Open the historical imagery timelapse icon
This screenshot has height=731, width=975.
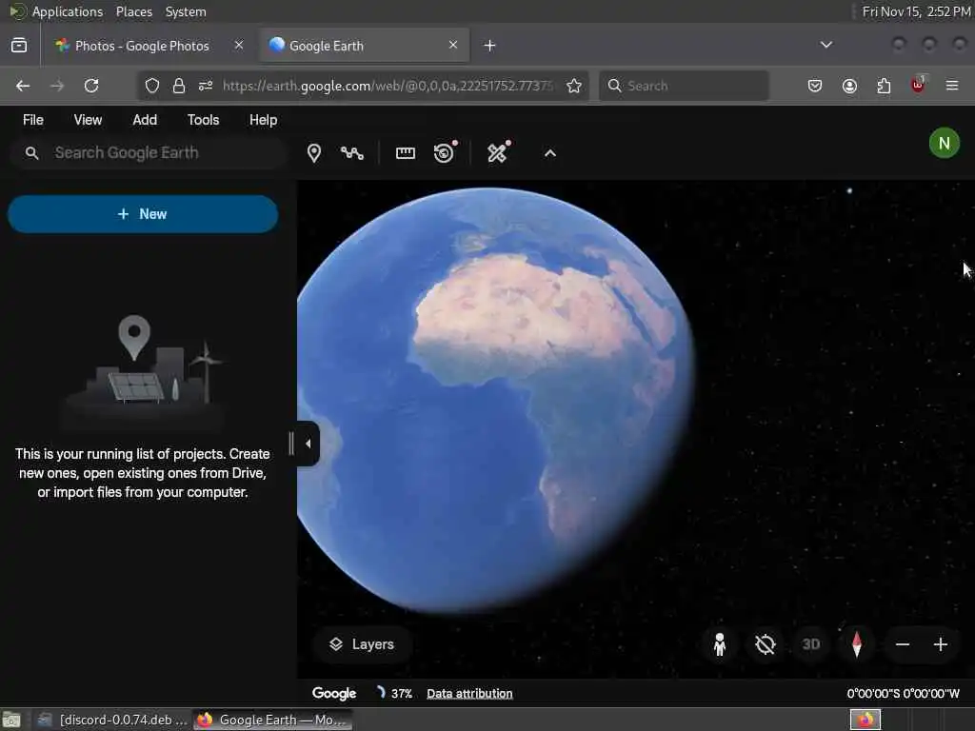(x=445, y=152)
